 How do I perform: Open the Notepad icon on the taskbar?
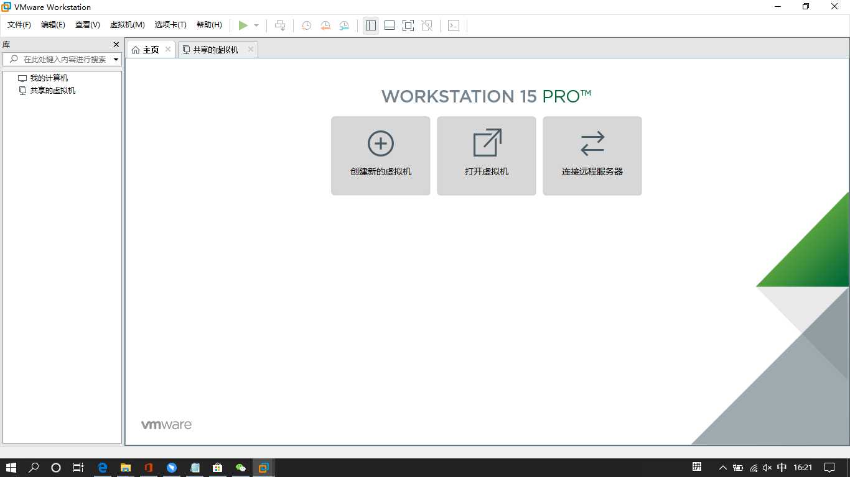click(x=195, y=468)
